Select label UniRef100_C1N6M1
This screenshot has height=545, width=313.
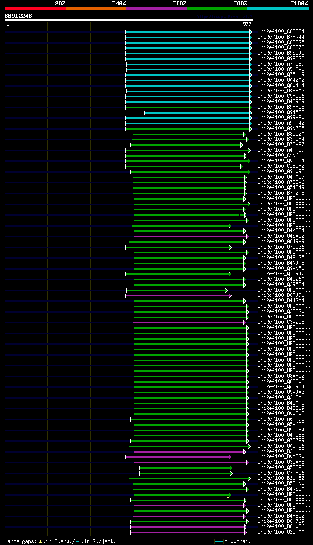coord(281,156)
